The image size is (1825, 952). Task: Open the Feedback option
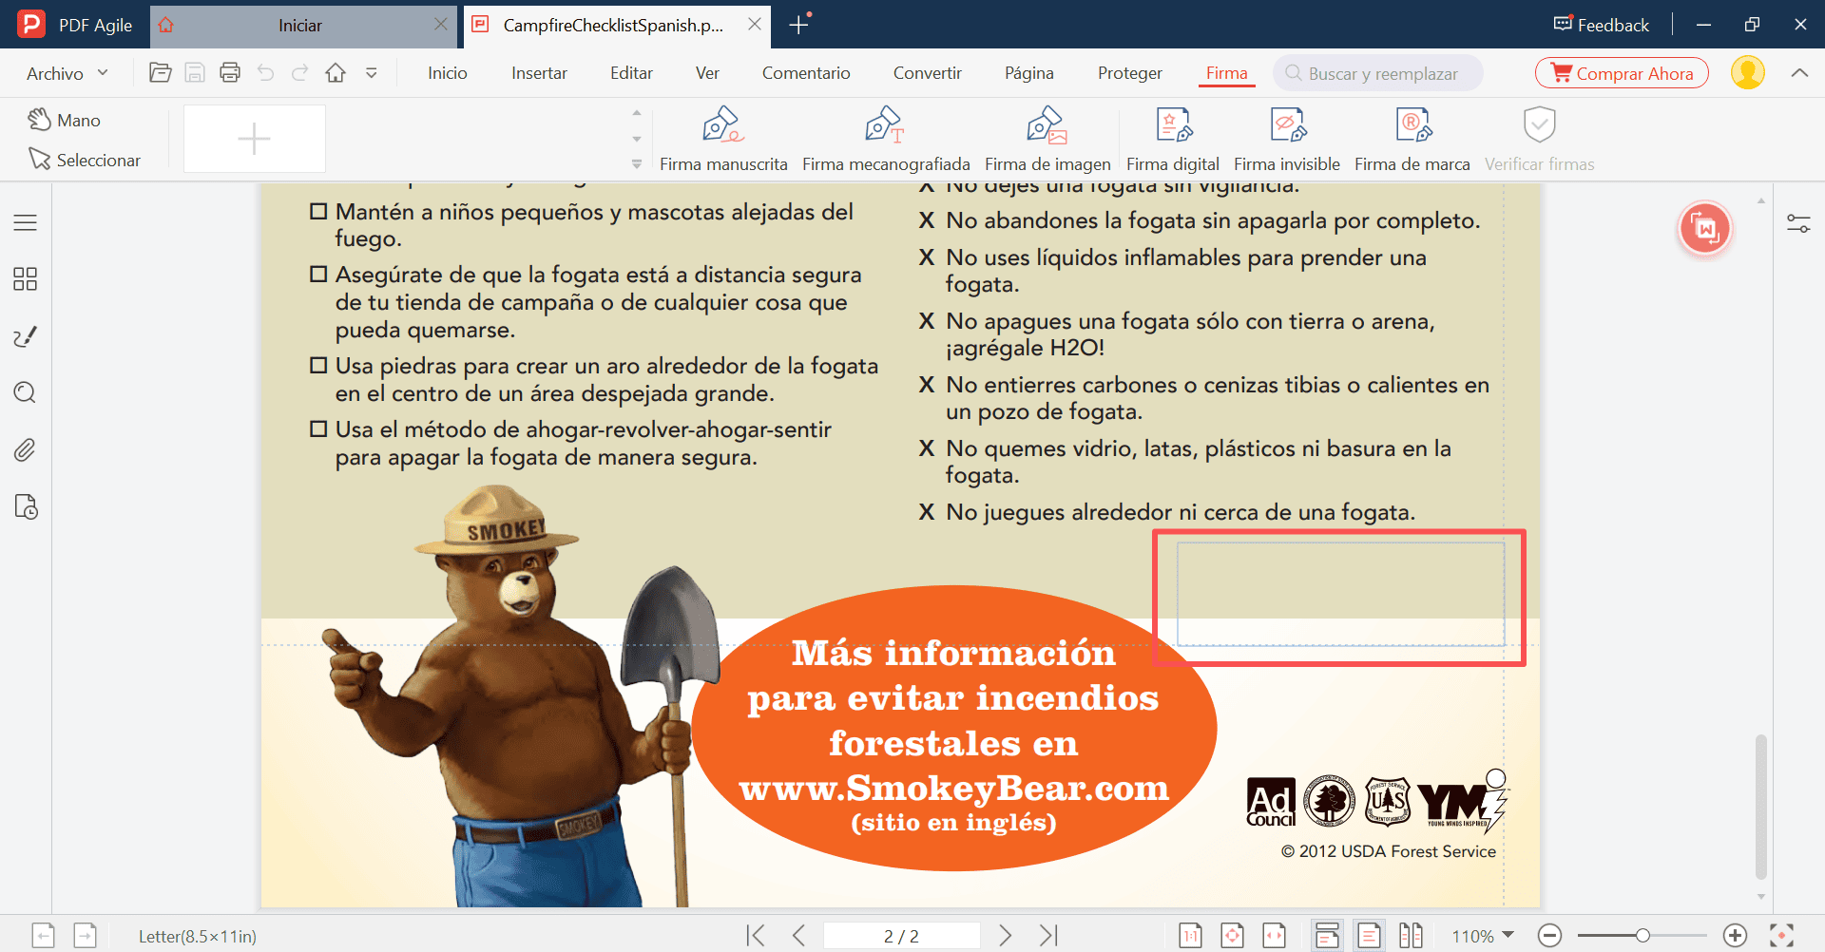(x=1600, y=24)
